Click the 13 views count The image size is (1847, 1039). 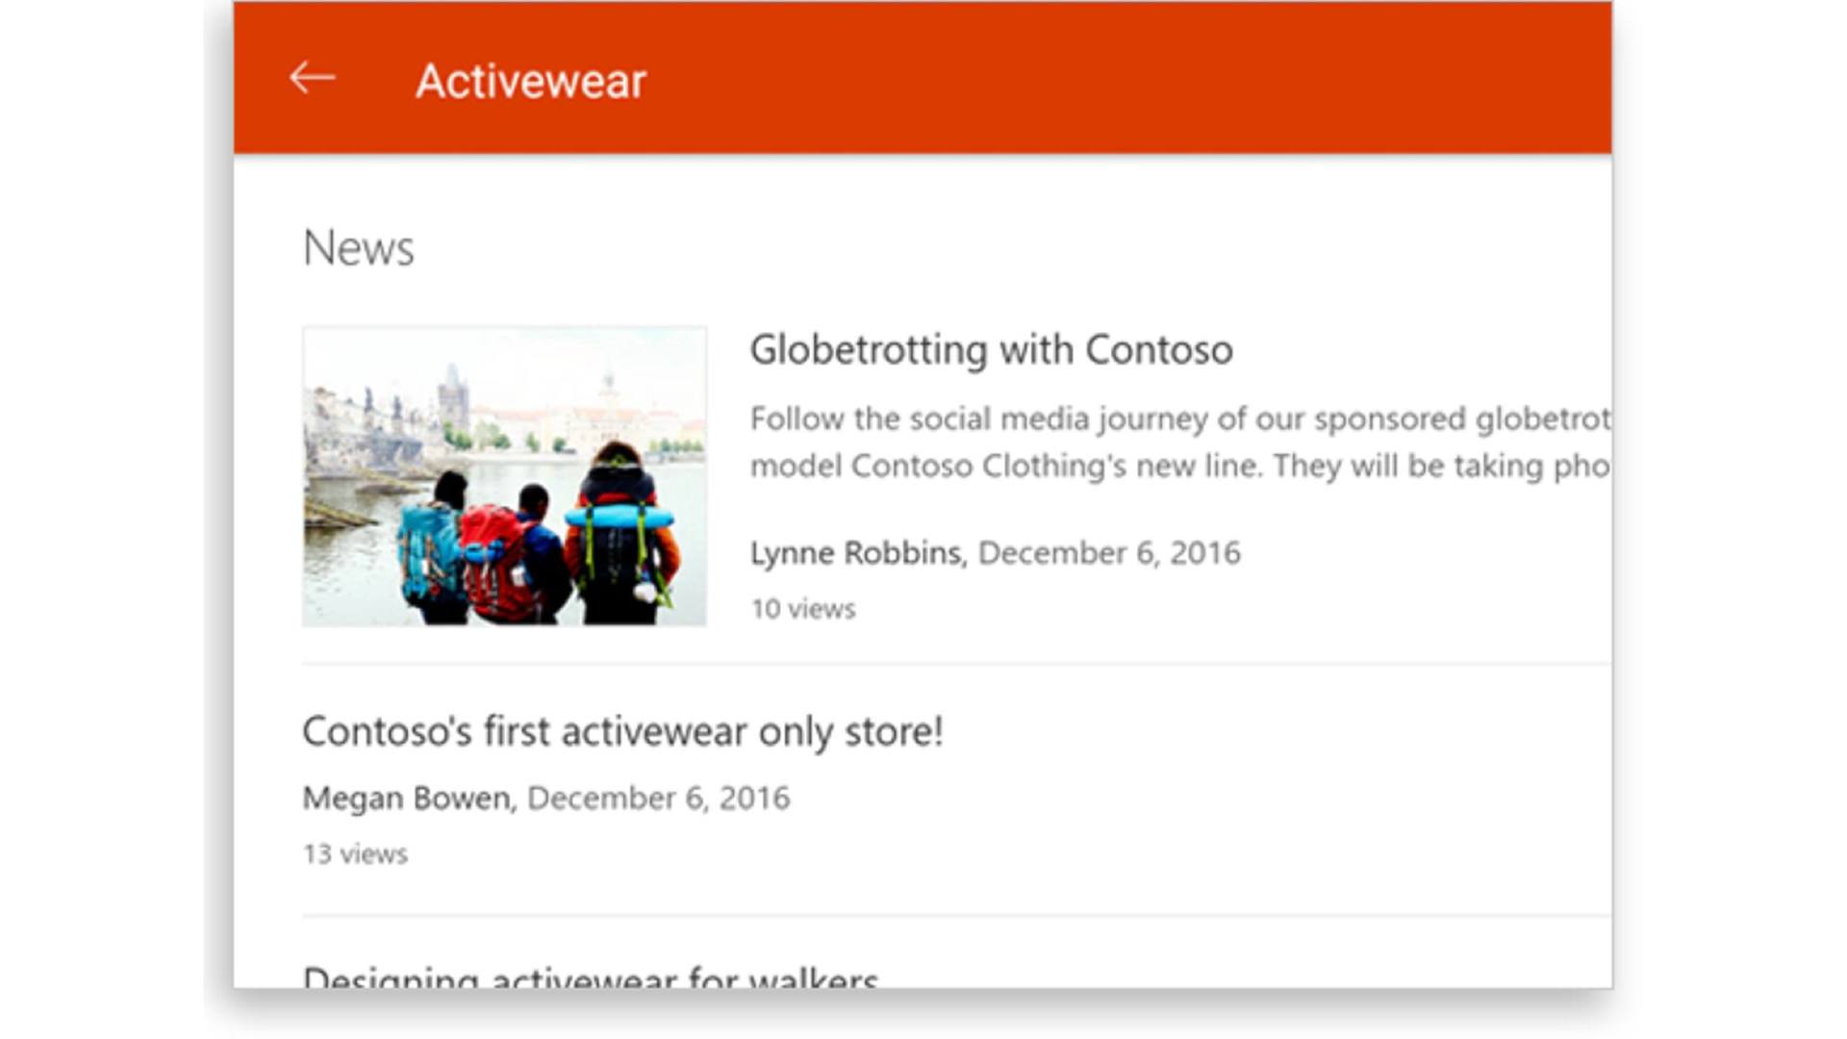(x=355, y=854)
